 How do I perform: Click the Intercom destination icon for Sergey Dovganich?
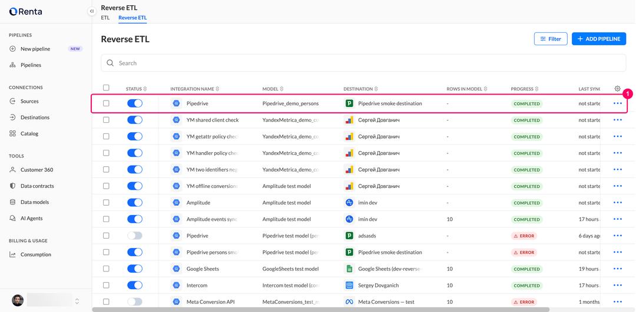[x=349, y=286]
